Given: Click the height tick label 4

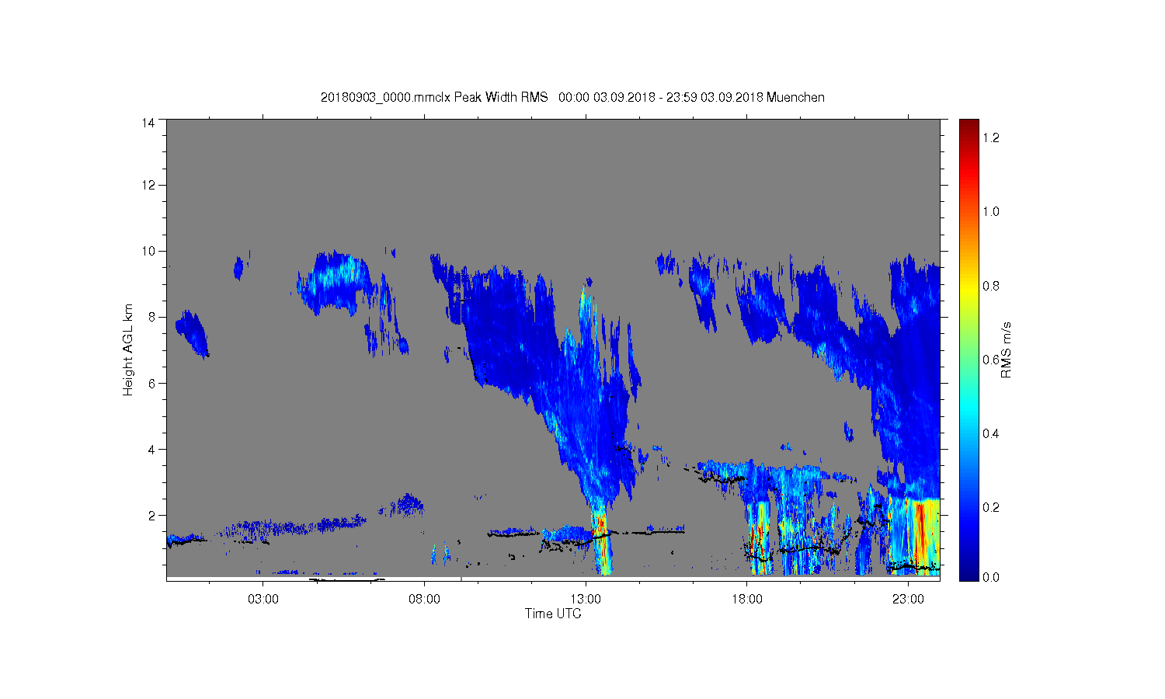Looking at the screenshot, I should 151,449.
